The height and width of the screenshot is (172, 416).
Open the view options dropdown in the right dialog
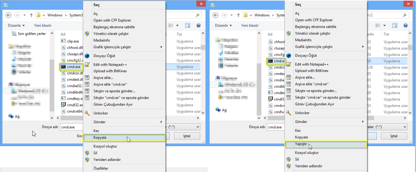[385, 25]
